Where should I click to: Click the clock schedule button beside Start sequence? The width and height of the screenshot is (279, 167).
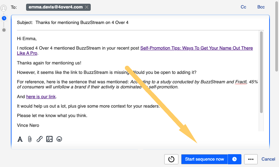[234, 159]
